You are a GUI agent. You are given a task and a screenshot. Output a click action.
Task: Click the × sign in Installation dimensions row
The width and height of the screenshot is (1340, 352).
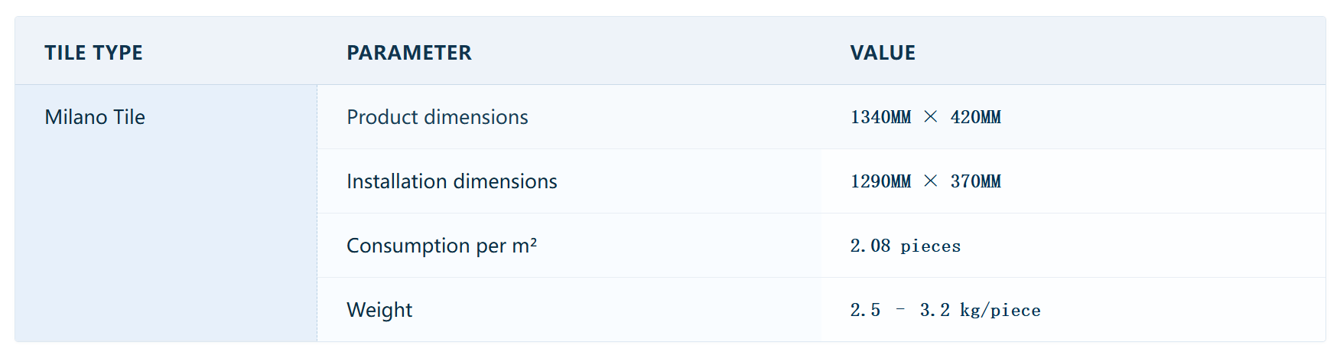[930, 181]
